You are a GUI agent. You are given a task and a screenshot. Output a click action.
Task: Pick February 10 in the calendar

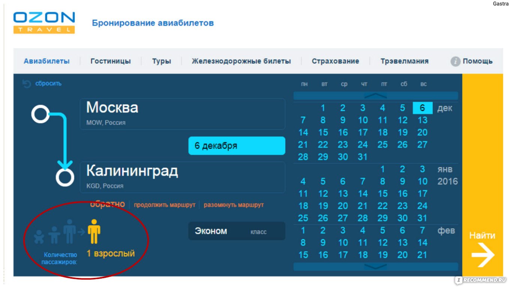tap(343, 243)
